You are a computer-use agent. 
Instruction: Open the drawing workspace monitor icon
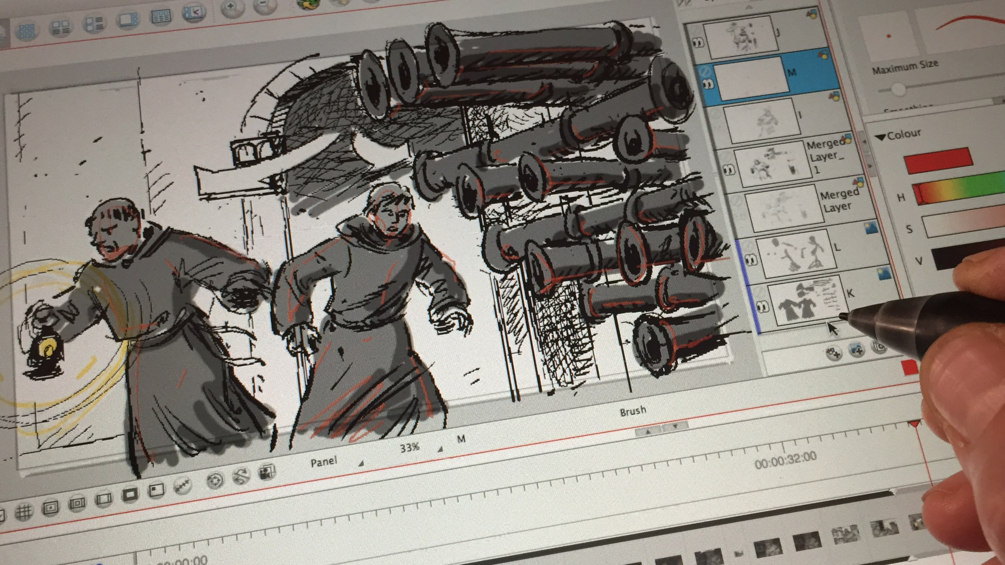(x=128, y=20)
